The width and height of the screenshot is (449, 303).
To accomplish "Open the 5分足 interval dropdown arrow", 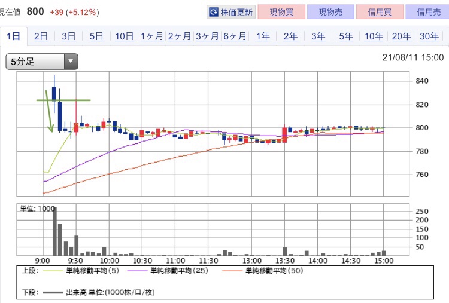I will point(71,61).
